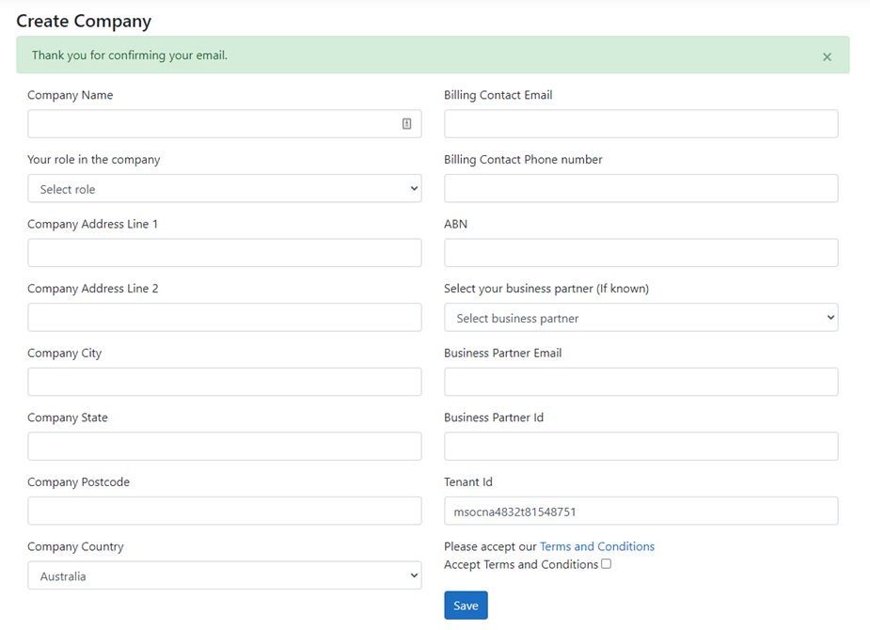This screenshot has width=870, height=630.
Task: Click into the Billing Contact Email field
Action: point(641,124)
